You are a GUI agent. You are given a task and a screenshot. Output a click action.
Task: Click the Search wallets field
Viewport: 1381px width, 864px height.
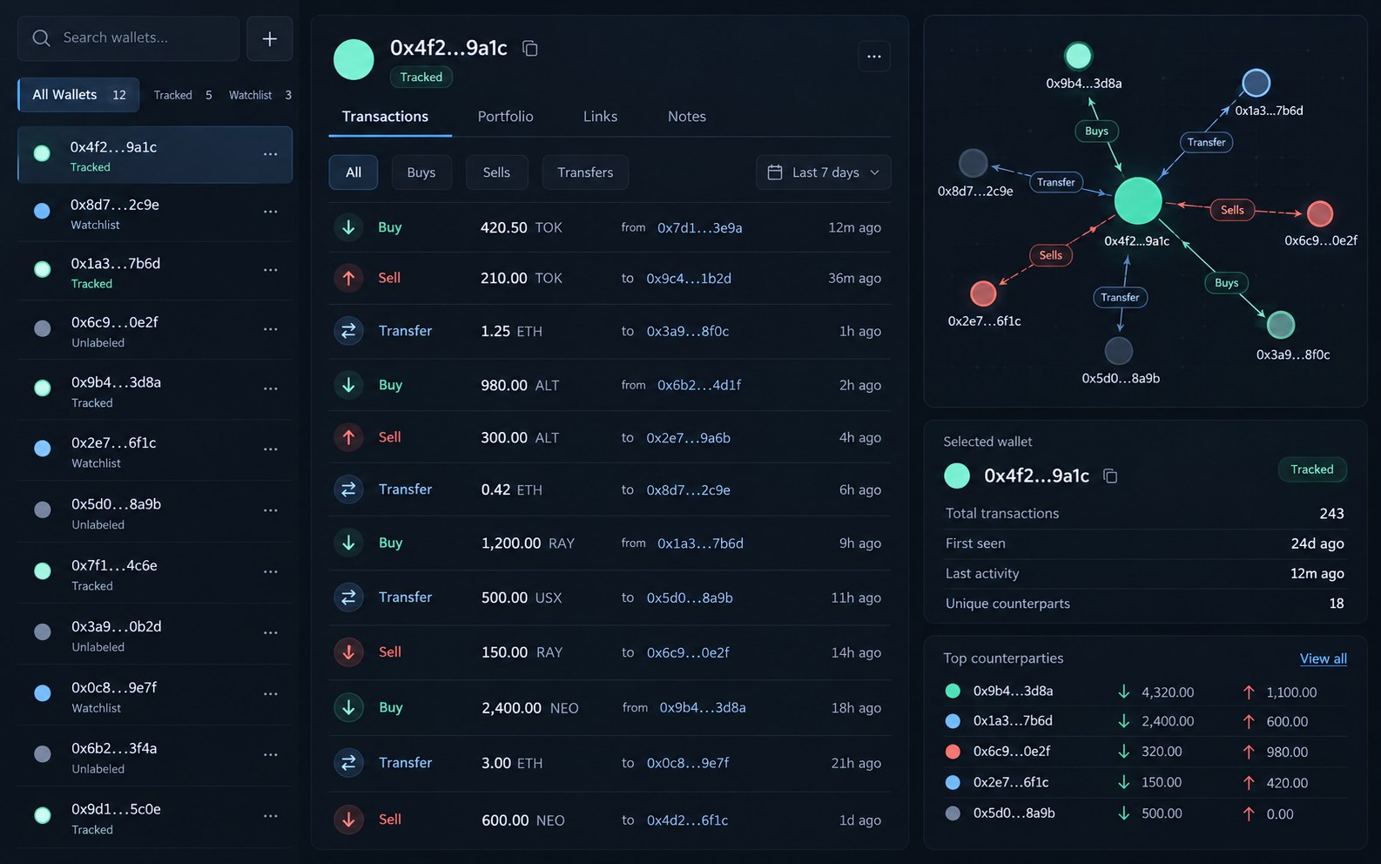tap(128, 38)
